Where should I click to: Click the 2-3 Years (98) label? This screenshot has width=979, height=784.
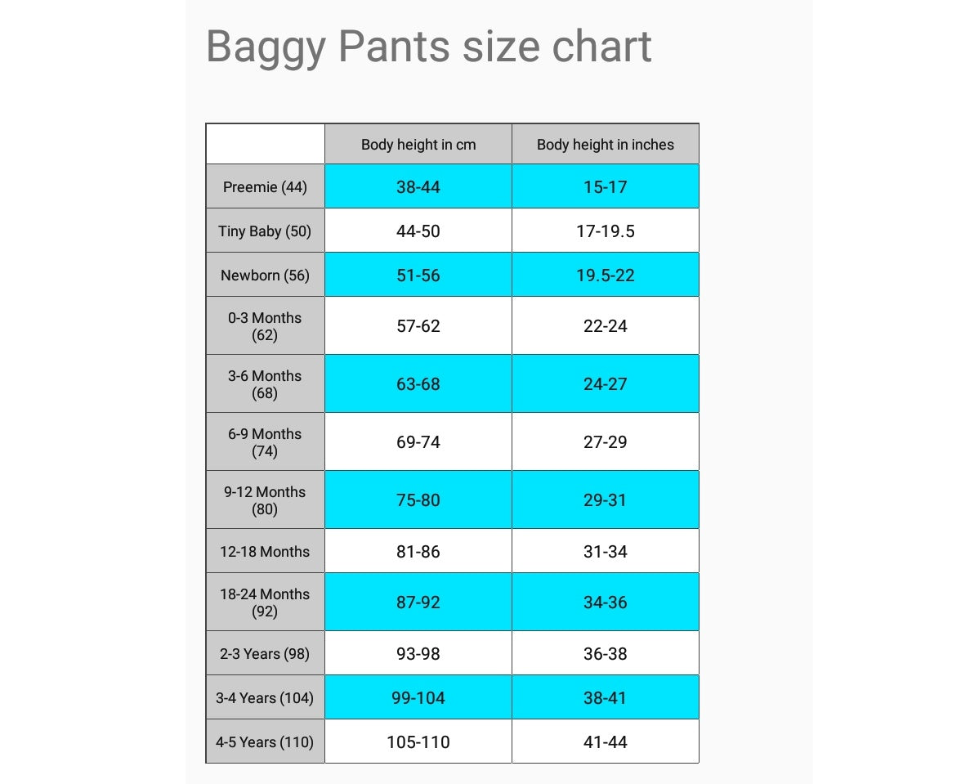pos(265,654)
